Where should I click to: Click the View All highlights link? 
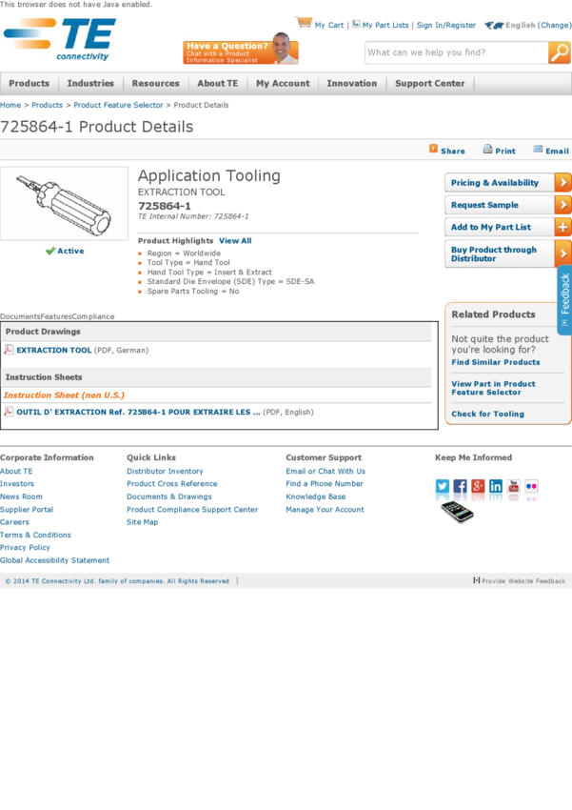[235, 241]
